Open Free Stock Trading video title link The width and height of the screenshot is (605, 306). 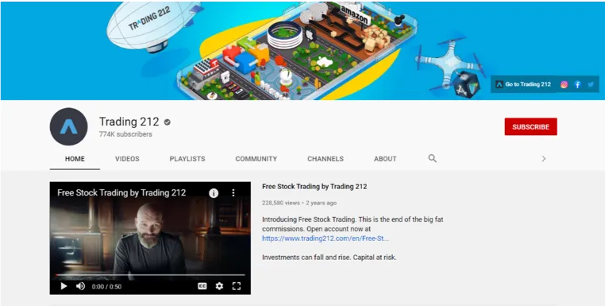coord(314,187)
